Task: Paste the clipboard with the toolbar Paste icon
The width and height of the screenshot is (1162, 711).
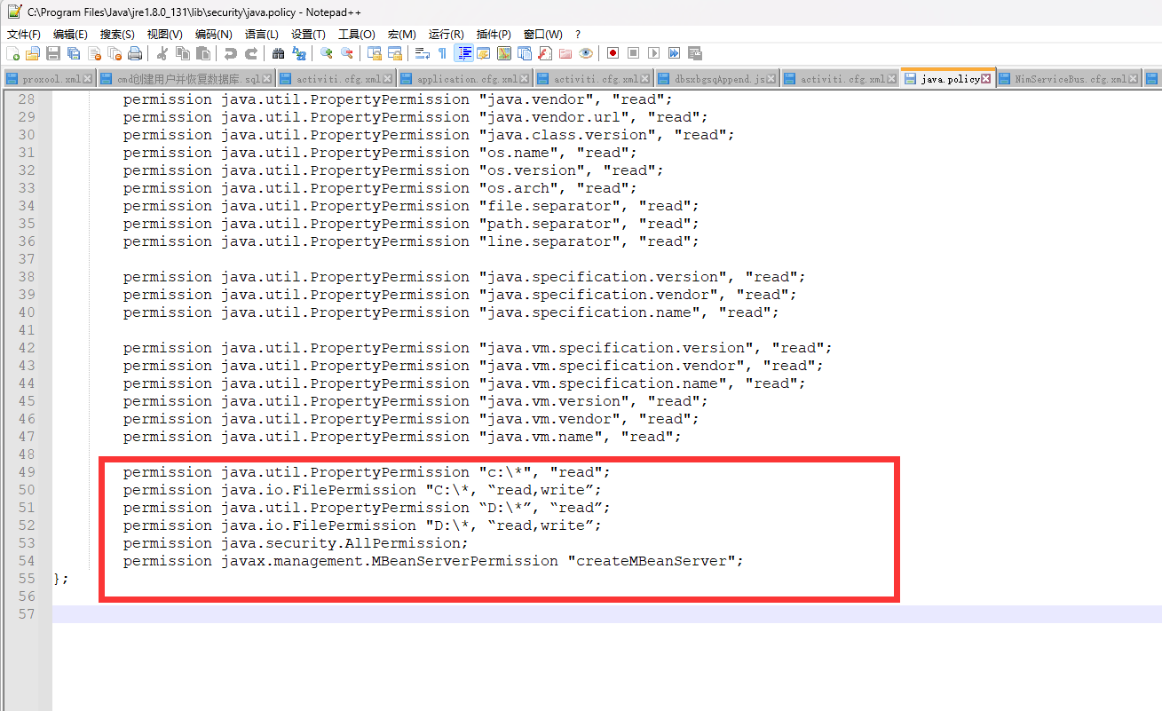Action: 202,53
